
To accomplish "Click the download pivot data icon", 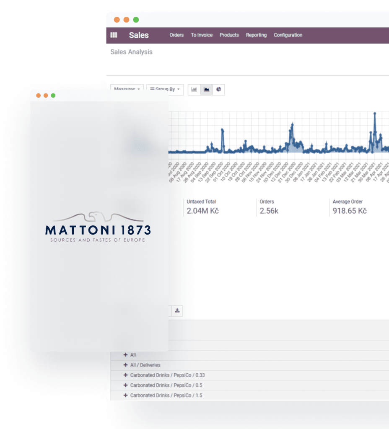I will click(177, 310).
